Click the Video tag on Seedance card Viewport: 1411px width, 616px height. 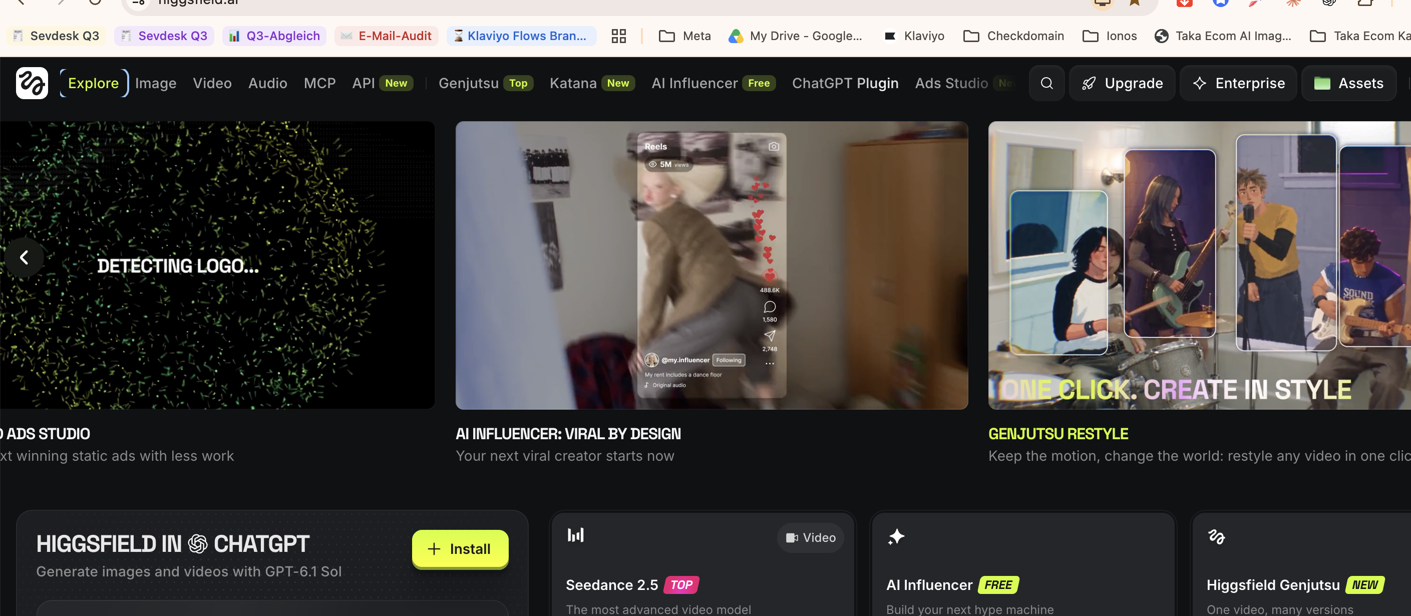[x=810, y=538]
